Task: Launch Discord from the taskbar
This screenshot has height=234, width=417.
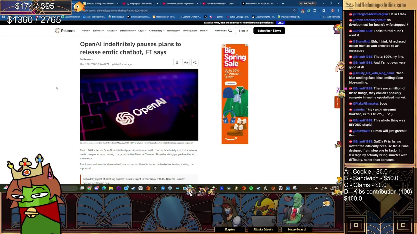Action: click(x=96, y=188)
